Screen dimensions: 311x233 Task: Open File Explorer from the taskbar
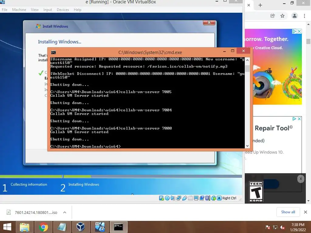click(25, 227)
